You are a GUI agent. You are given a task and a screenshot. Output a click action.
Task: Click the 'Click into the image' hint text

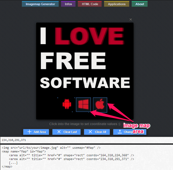click(85, 124)
